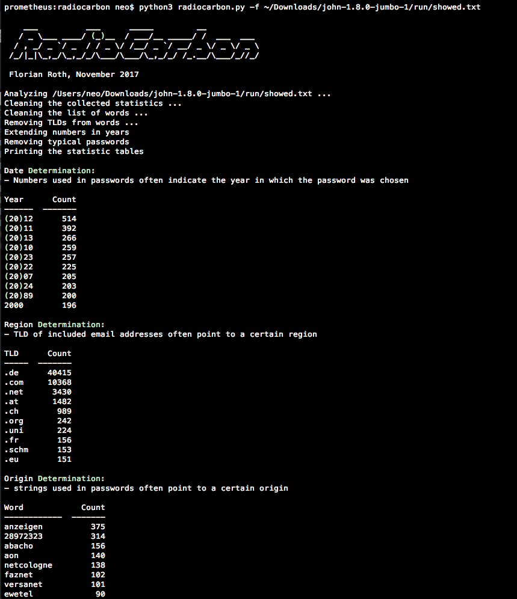Viewport: 517px width, 599px height.
Task: Click the .com count 10368
Action: pos(59,382)
